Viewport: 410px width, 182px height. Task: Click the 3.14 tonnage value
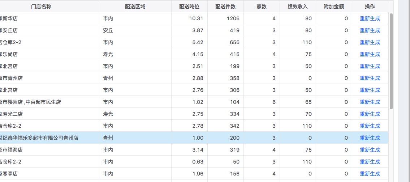(x=198, y=150)
